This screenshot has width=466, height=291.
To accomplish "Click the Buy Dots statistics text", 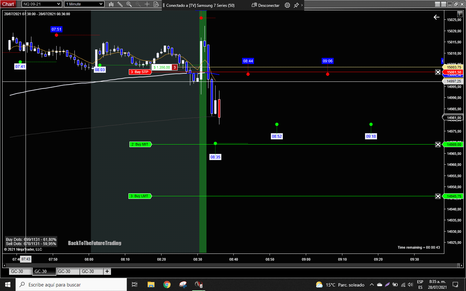I will 31,240.
